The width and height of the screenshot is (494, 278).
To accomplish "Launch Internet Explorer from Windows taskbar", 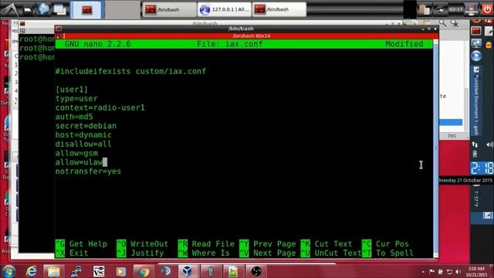I will coord(31,271).
